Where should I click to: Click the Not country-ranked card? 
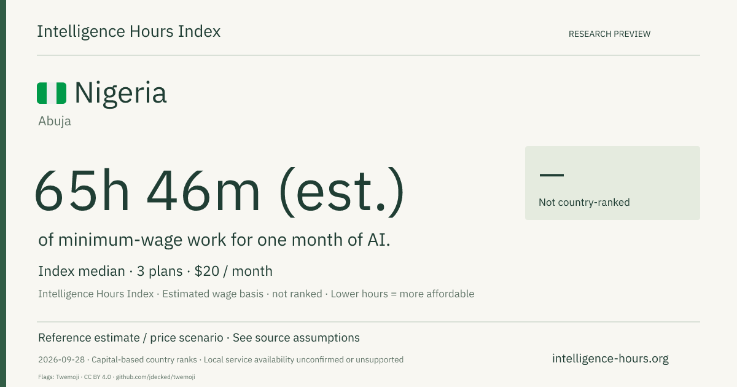click(612, 183)
